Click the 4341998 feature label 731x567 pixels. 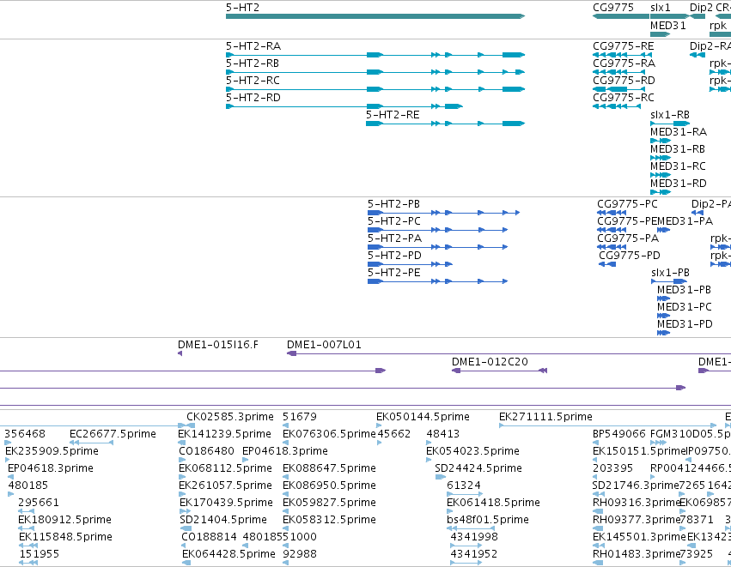[473, 537]
